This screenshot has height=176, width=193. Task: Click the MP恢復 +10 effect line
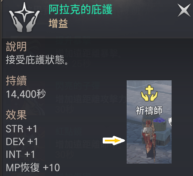click(x=33, y=167)
